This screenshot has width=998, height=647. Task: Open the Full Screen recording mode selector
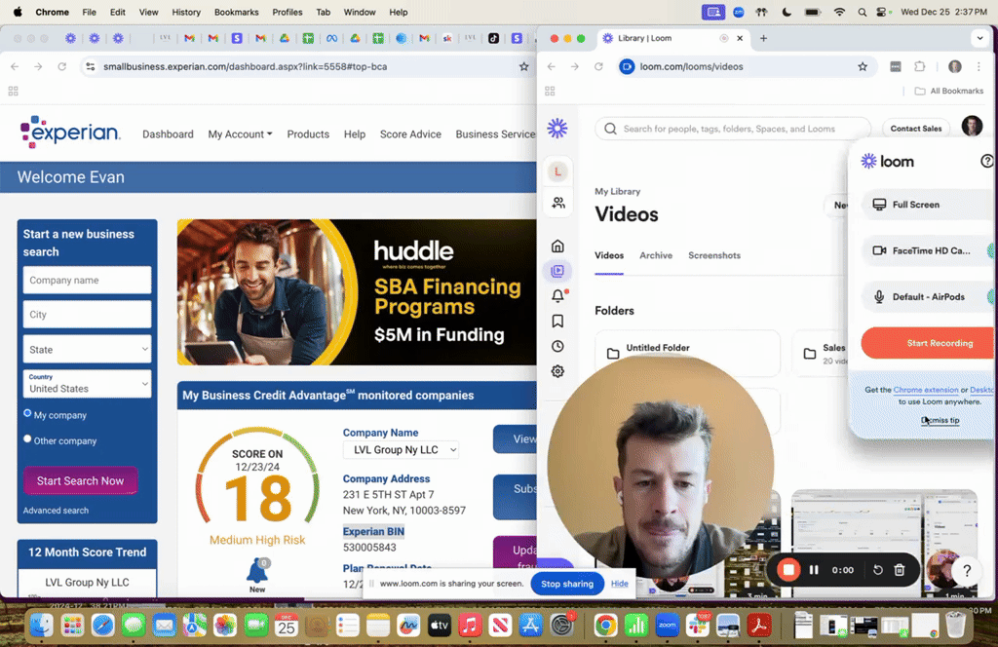[x=927, y=205]
